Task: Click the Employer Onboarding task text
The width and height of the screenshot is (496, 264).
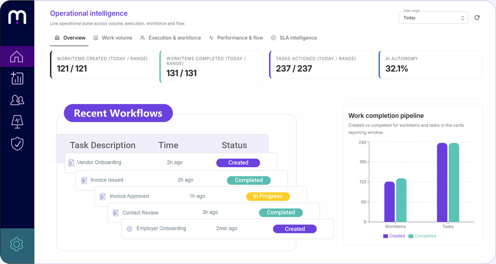Action: pyautogui.click(x=161, y=228)
